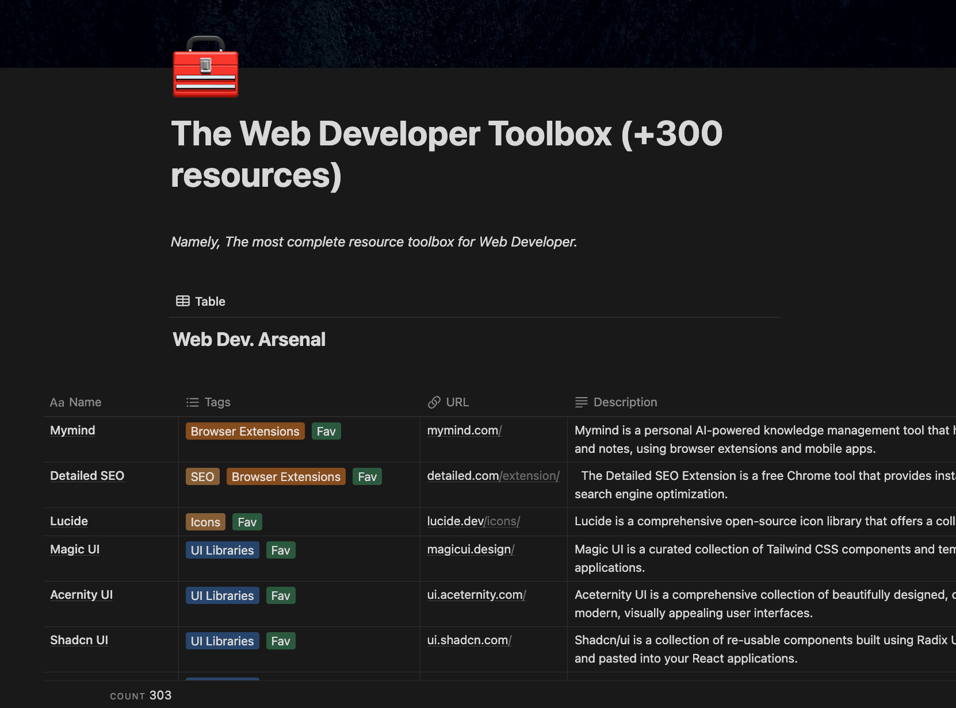956x708 pixels.
Task: Click the "UI Libraries" tag on Magic UI row
Action: click(222, 550)
